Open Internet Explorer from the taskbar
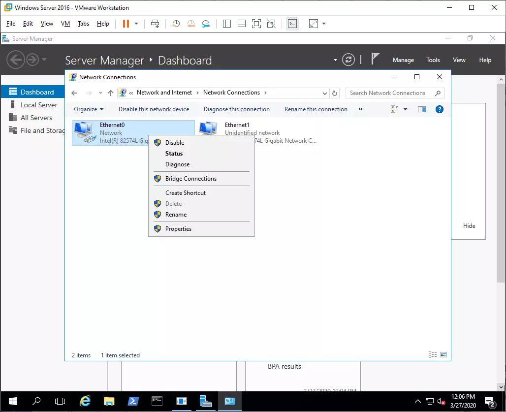Screen dimensions: 506x412 tap(85, 401)
